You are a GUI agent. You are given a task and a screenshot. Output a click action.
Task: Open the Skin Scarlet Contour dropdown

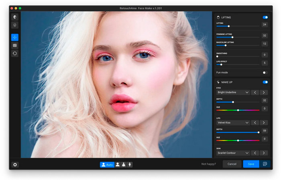click(233, 153)
